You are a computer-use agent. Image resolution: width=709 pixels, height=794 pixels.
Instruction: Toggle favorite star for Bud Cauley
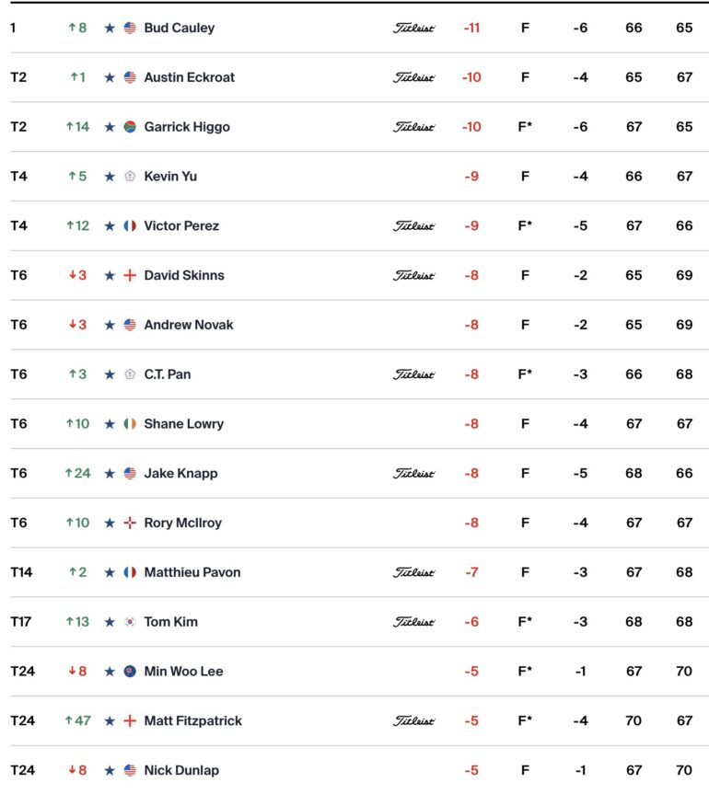tap(110, 28)
